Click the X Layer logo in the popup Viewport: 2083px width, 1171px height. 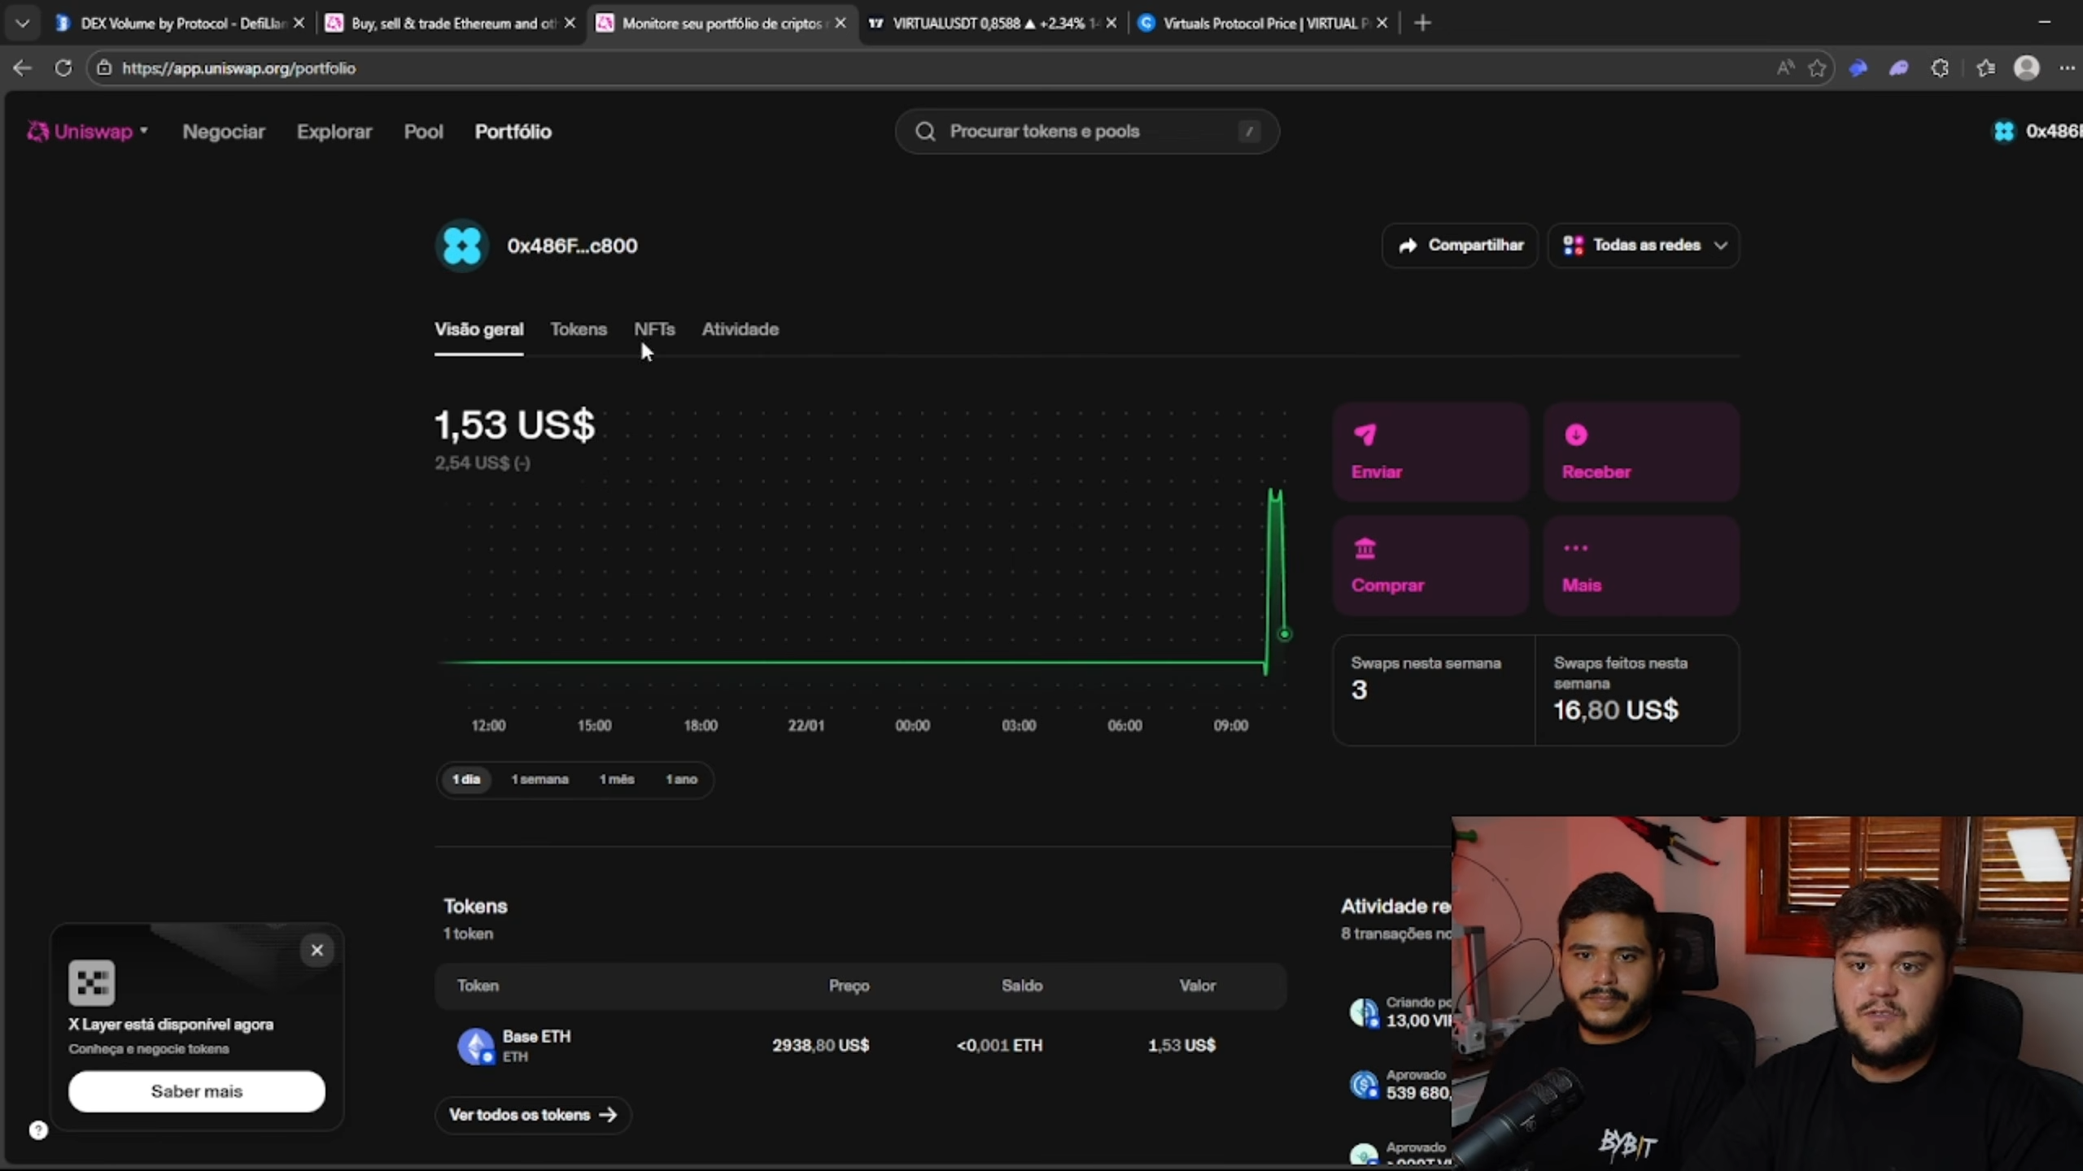(x=91, y=983)
